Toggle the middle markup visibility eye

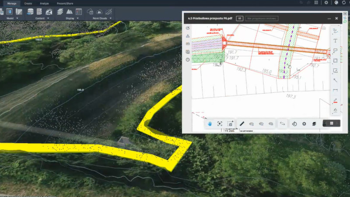pos(261,124)
